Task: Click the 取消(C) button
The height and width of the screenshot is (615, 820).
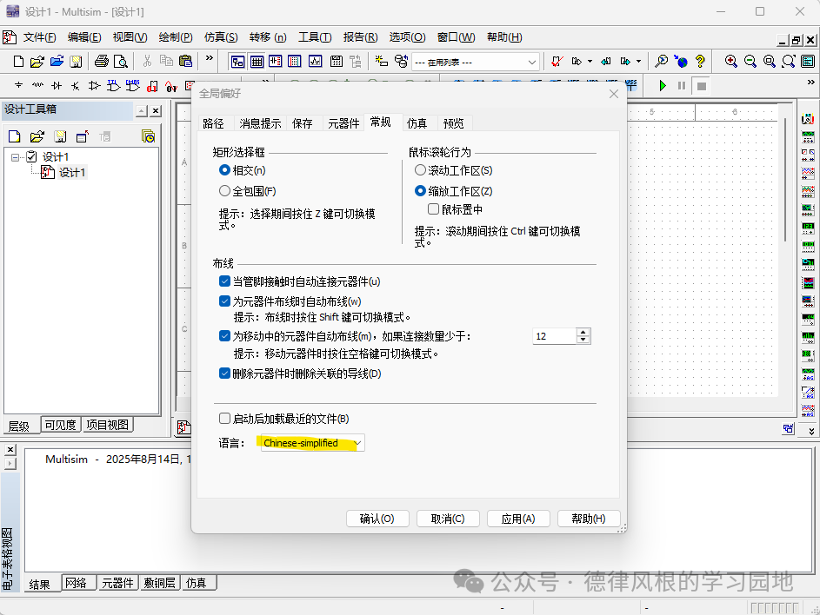Action: [x=448, y=519]
